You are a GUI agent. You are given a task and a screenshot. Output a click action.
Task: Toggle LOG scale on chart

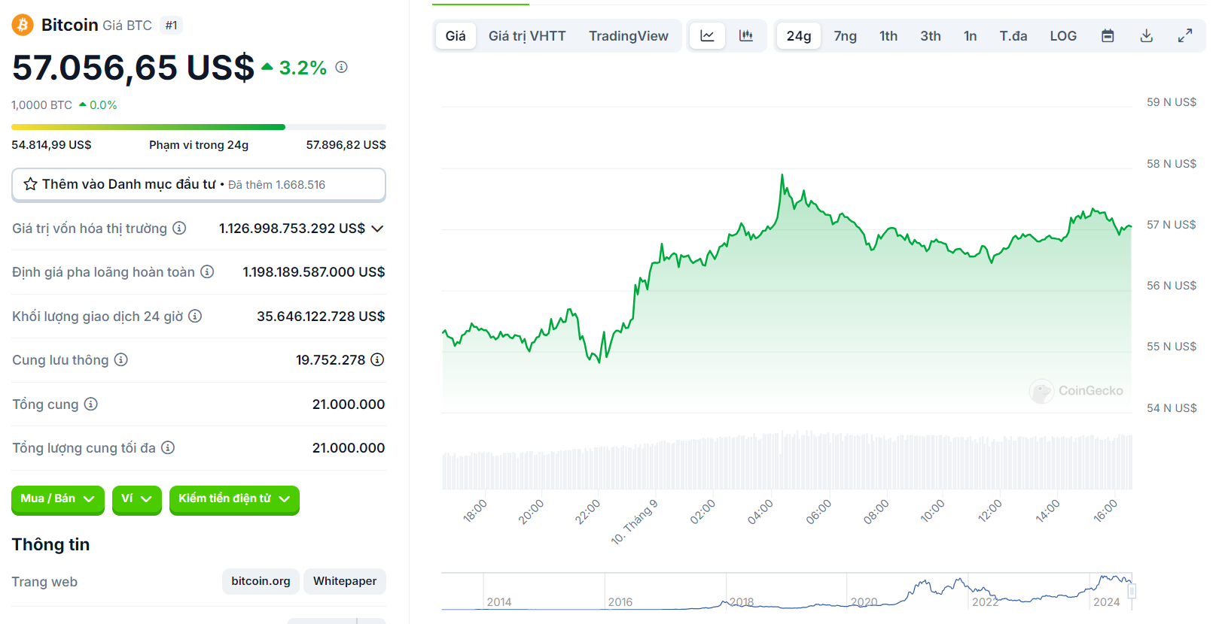pyautogui.click(x=1063, y=35)
